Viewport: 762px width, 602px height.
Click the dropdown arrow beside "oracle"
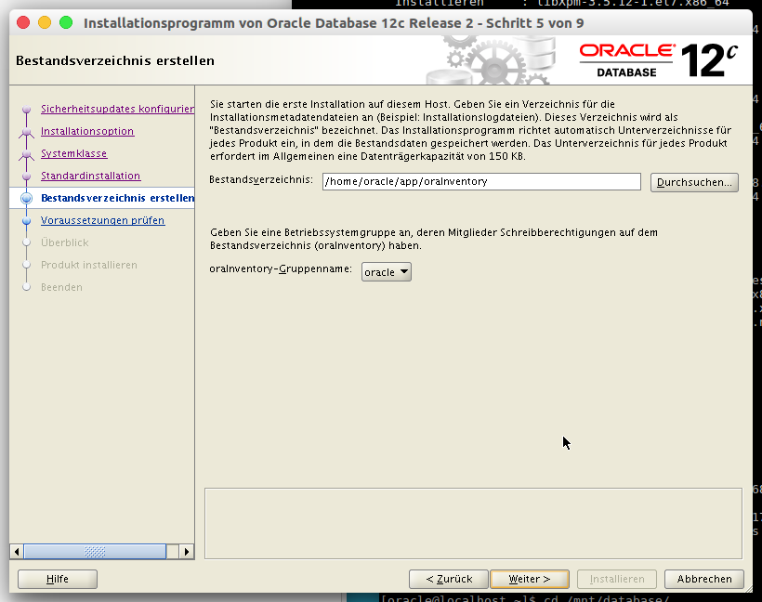(403, 271)
